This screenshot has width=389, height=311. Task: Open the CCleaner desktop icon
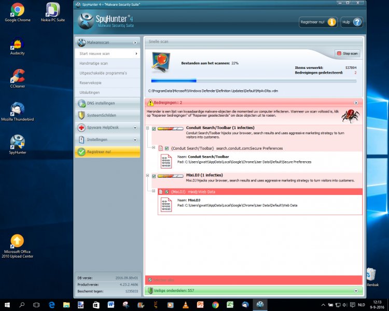pos(17,78)
